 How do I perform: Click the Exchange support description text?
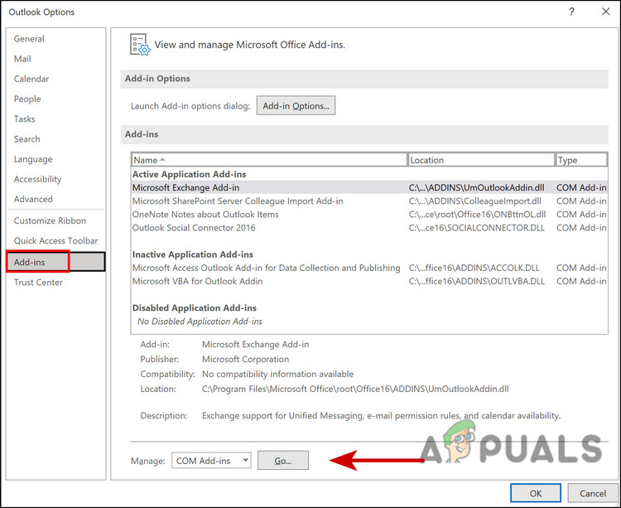click(382, 416)
